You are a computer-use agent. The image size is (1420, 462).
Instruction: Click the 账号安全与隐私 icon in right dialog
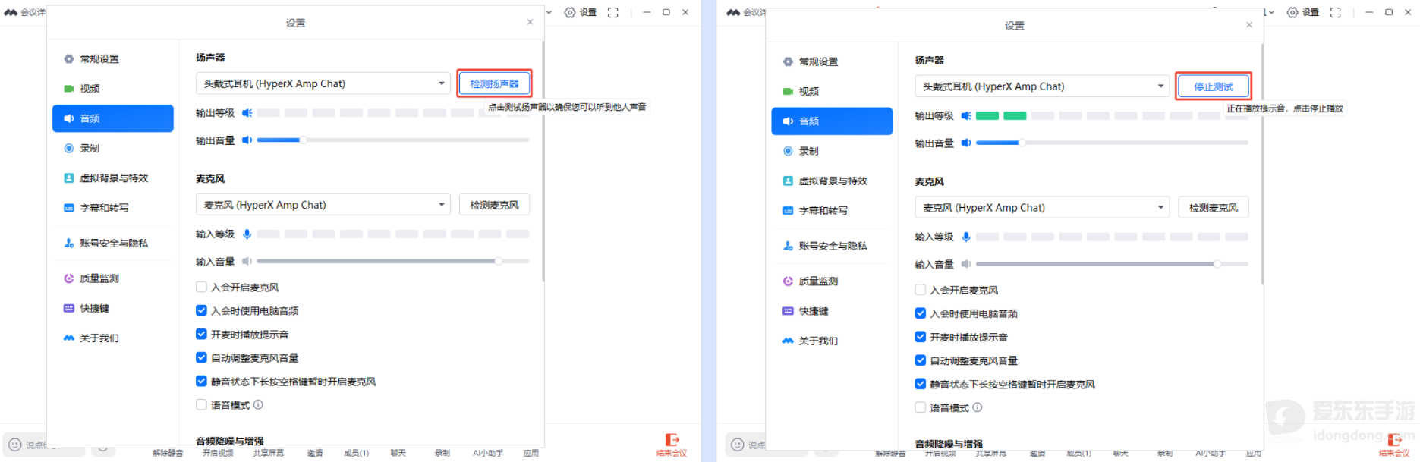click(x=788, y=246)
